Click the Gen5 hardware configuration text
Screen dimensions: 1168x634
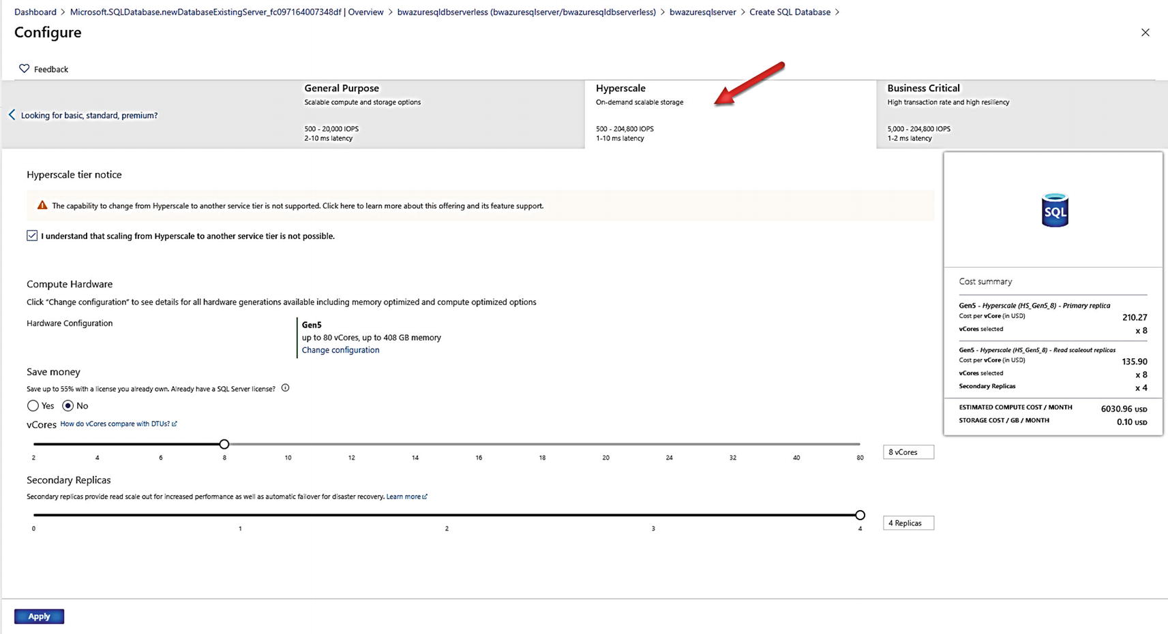point(312,325)
